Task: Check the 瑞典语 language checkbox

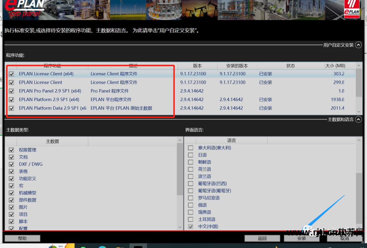Action: [191, 212]
